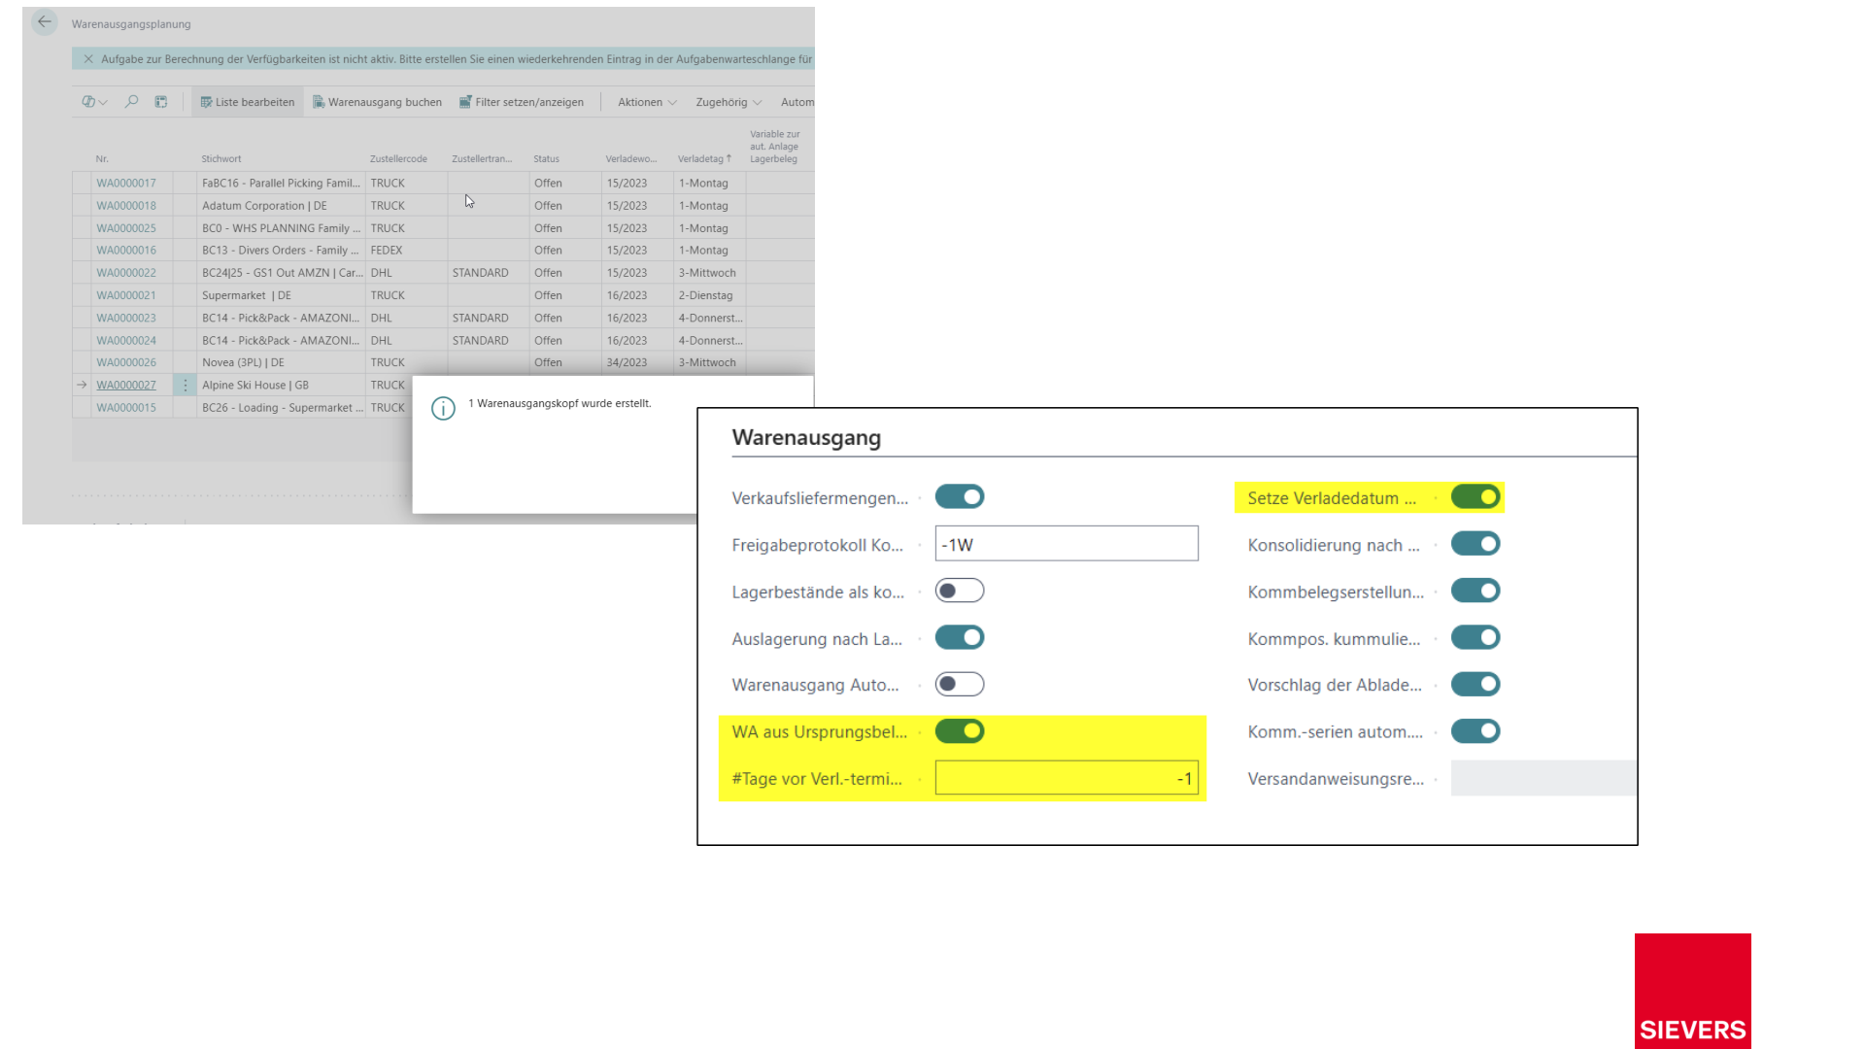Viewport: 1865px width, 1049px height.
Task: Open the row menu for WA0000027
Action: coord(185,386)
